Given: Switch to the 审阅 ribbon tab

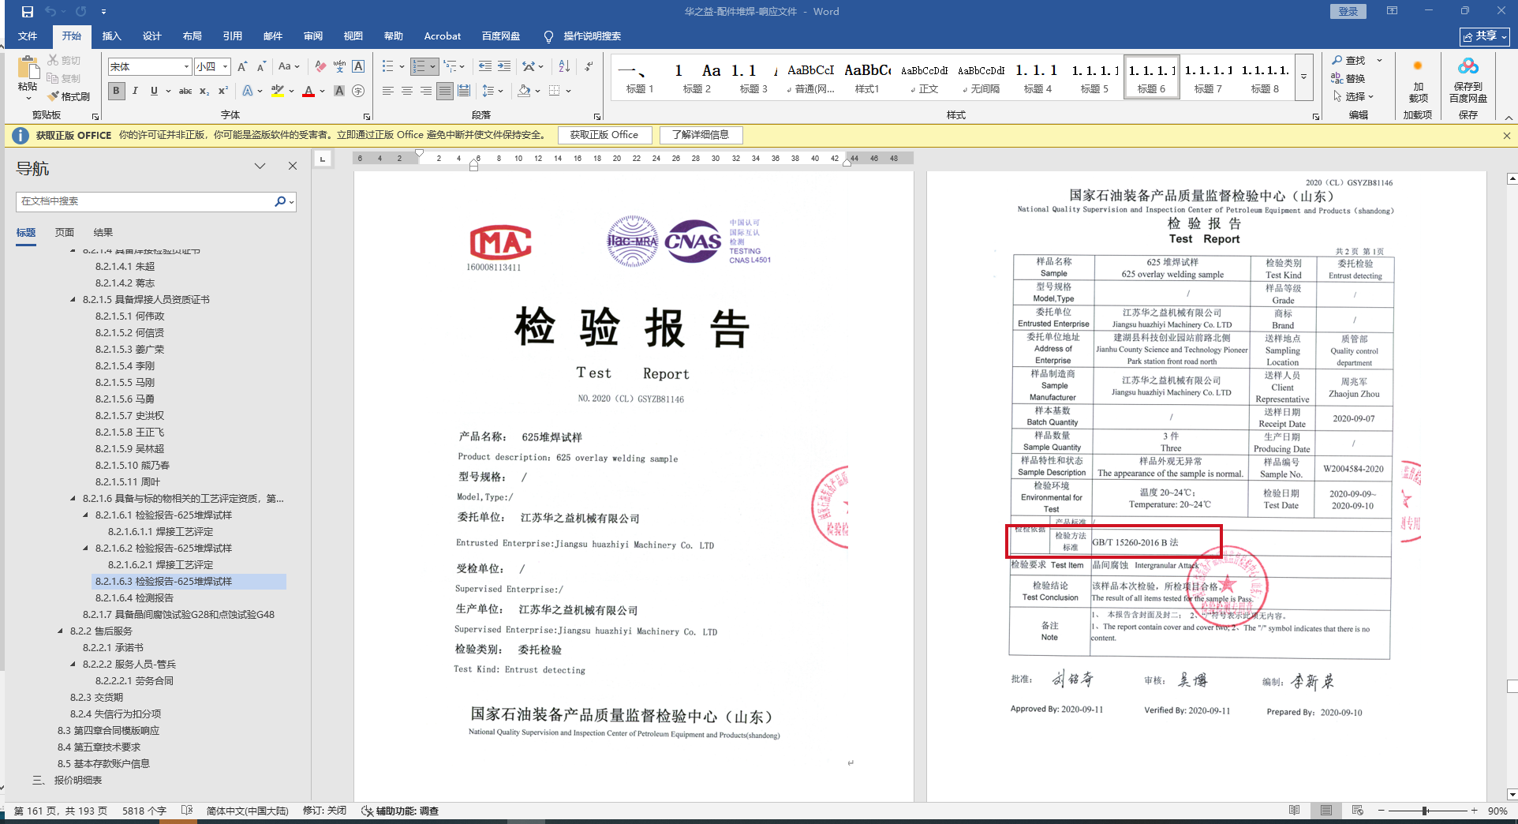Looking at the screenshot, I should point(313,36).
